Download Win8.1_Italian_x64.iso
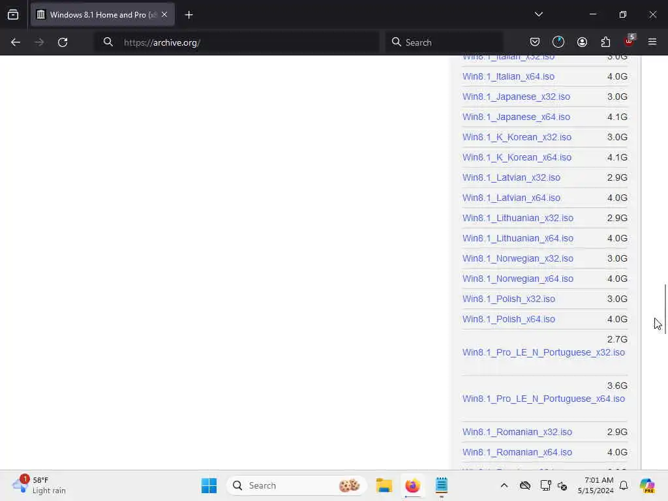This screenshot has width=668, height=501. 508,77
